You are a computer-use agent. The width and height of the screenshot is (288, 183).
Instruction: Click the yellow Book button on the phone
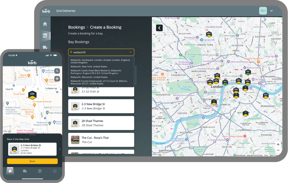(x=32, y=161)
